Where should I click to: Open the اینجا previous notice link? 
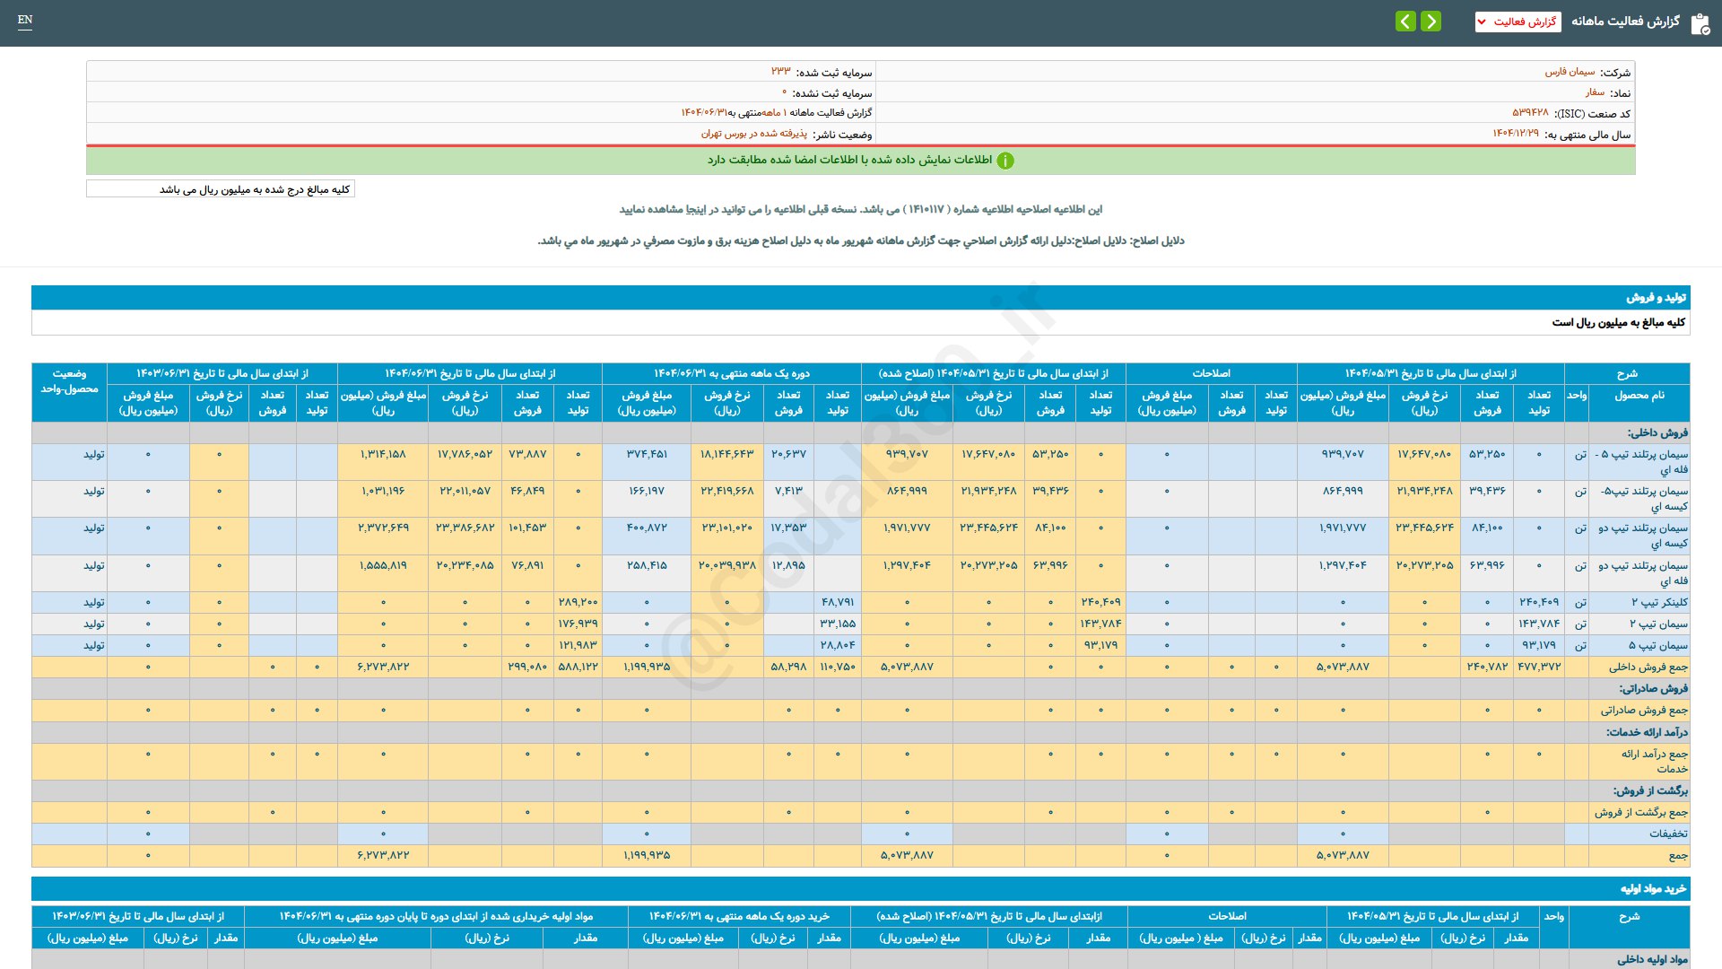[696, 209]
